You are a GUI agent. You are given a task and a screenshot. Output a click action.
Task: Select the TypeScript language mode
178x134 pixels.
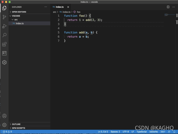(x=142, y=132)
